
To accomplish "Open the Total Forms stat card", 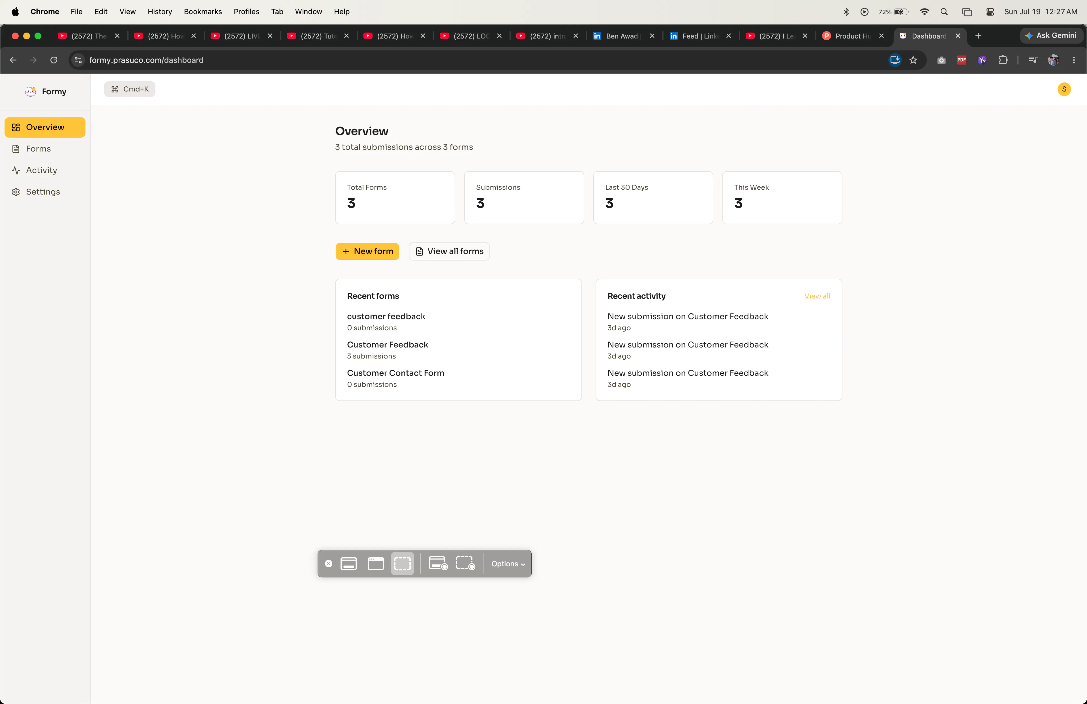I will click(395, 197).
